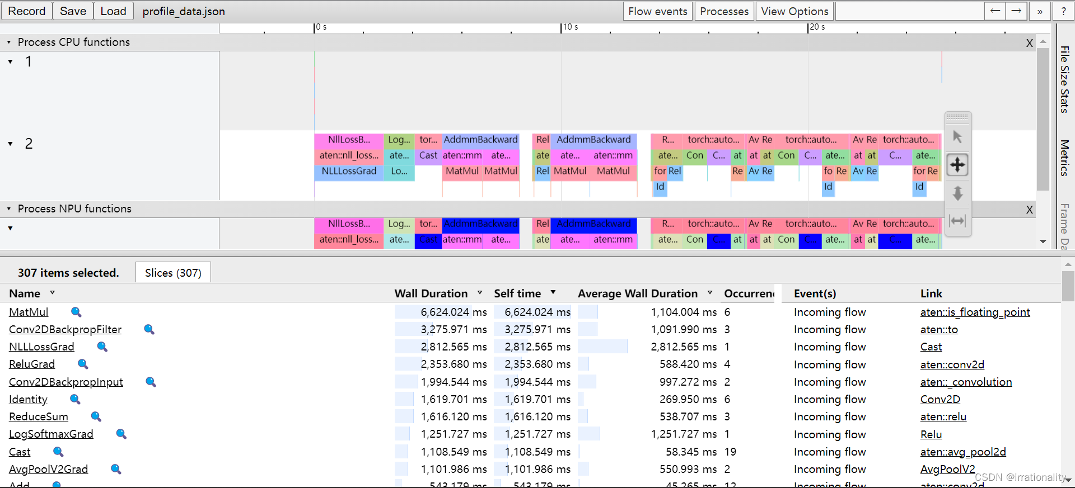Collapse Process NPU functions group
Image resolution: width=1075 pixels, height=488 pixels.
pos(8,209)
